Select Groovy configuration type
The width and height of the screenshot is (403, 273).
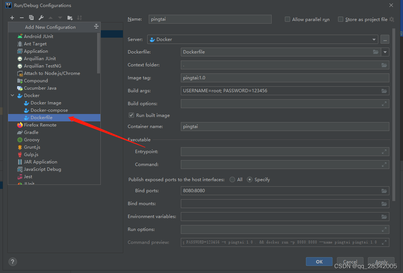point(54,140)
